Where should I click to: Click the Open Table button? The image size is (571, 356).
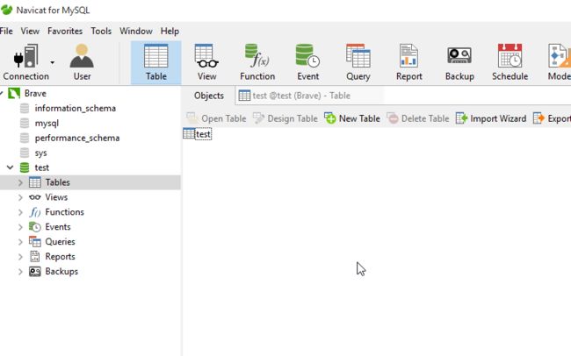pyautogui.click(x=217, y=118)
